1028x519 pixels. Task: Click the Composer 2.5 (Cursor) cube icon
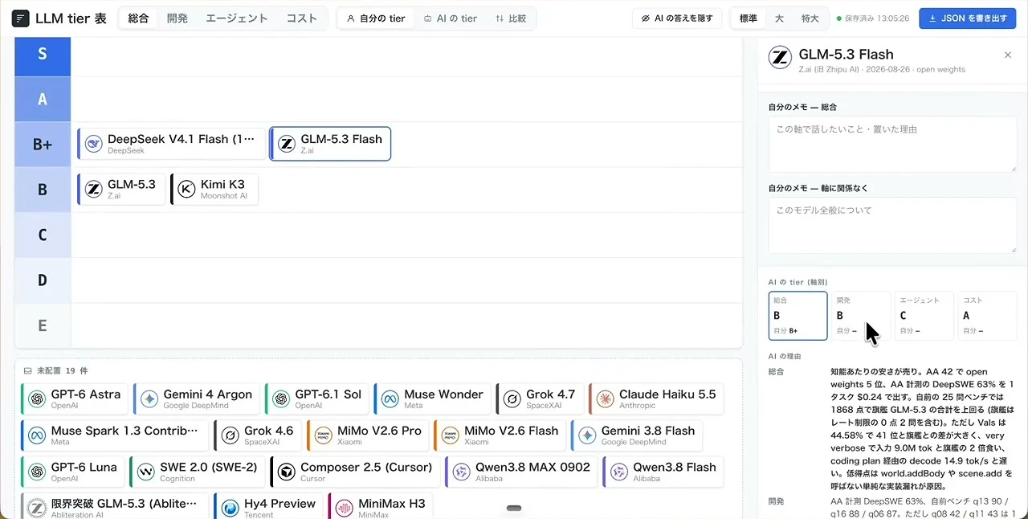pos(287,472)
